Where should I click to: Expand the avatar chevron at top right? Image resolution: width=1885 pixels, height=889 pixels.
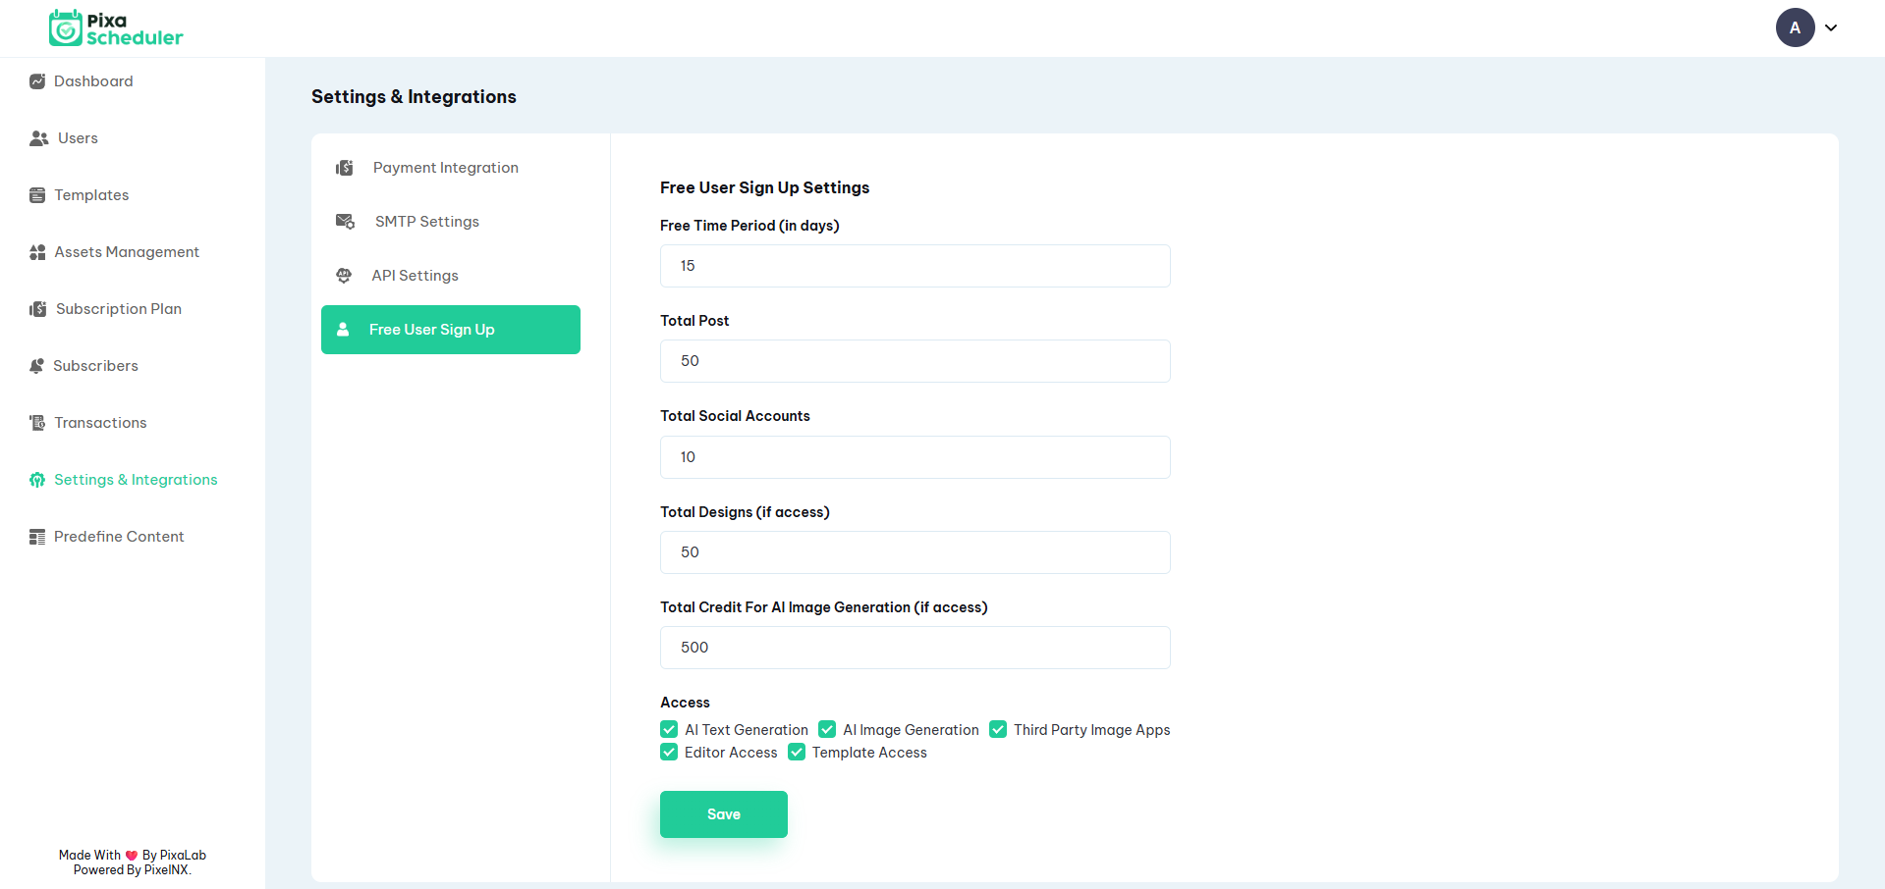1831,27
